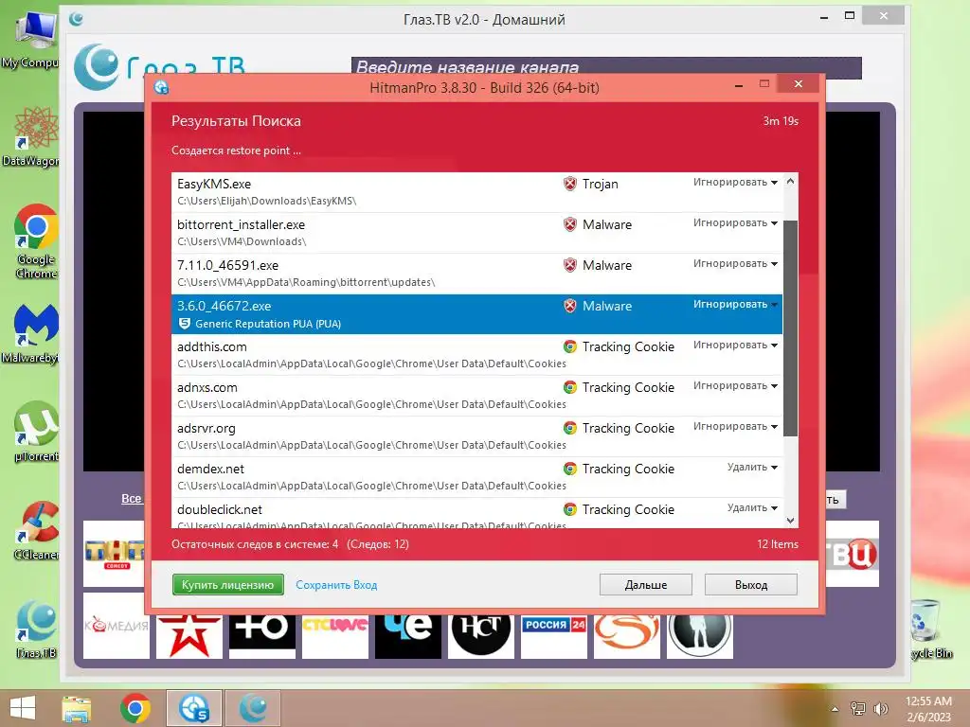
Task: Click the Chrome cookie icon for demdex.net
Action: [x=569, y=470]
